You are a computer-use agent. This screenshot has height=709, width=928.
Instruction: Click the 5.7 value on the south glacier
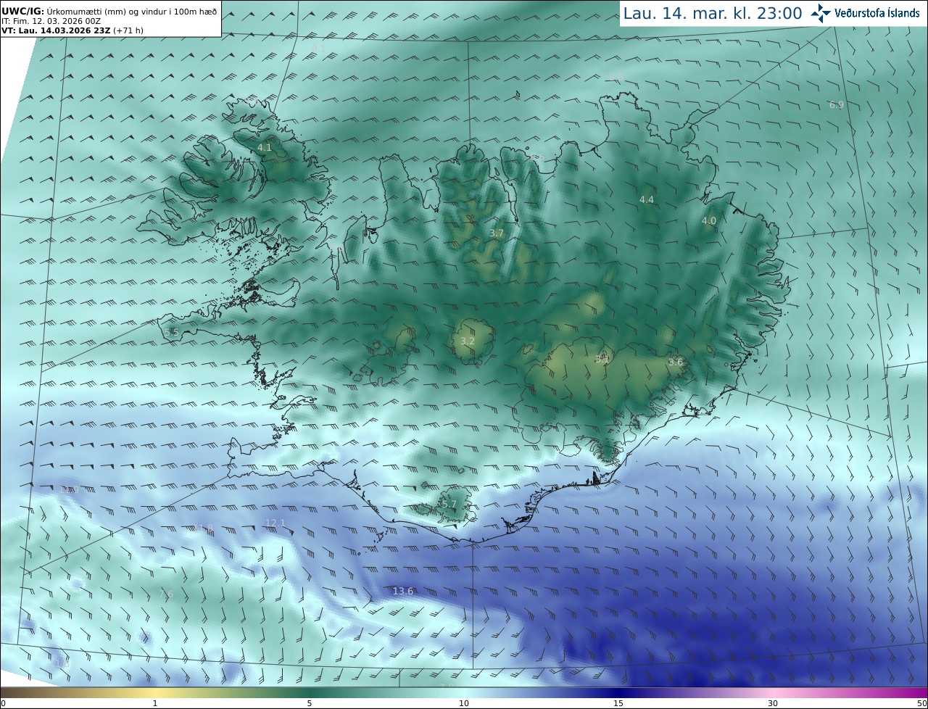[x=449, y=504]
